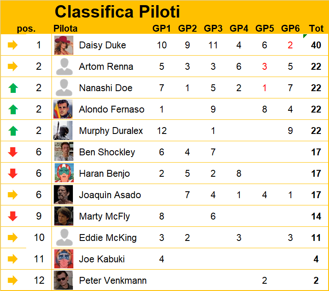Select Daisy Duke's photo thumbnail

[64, 45]
